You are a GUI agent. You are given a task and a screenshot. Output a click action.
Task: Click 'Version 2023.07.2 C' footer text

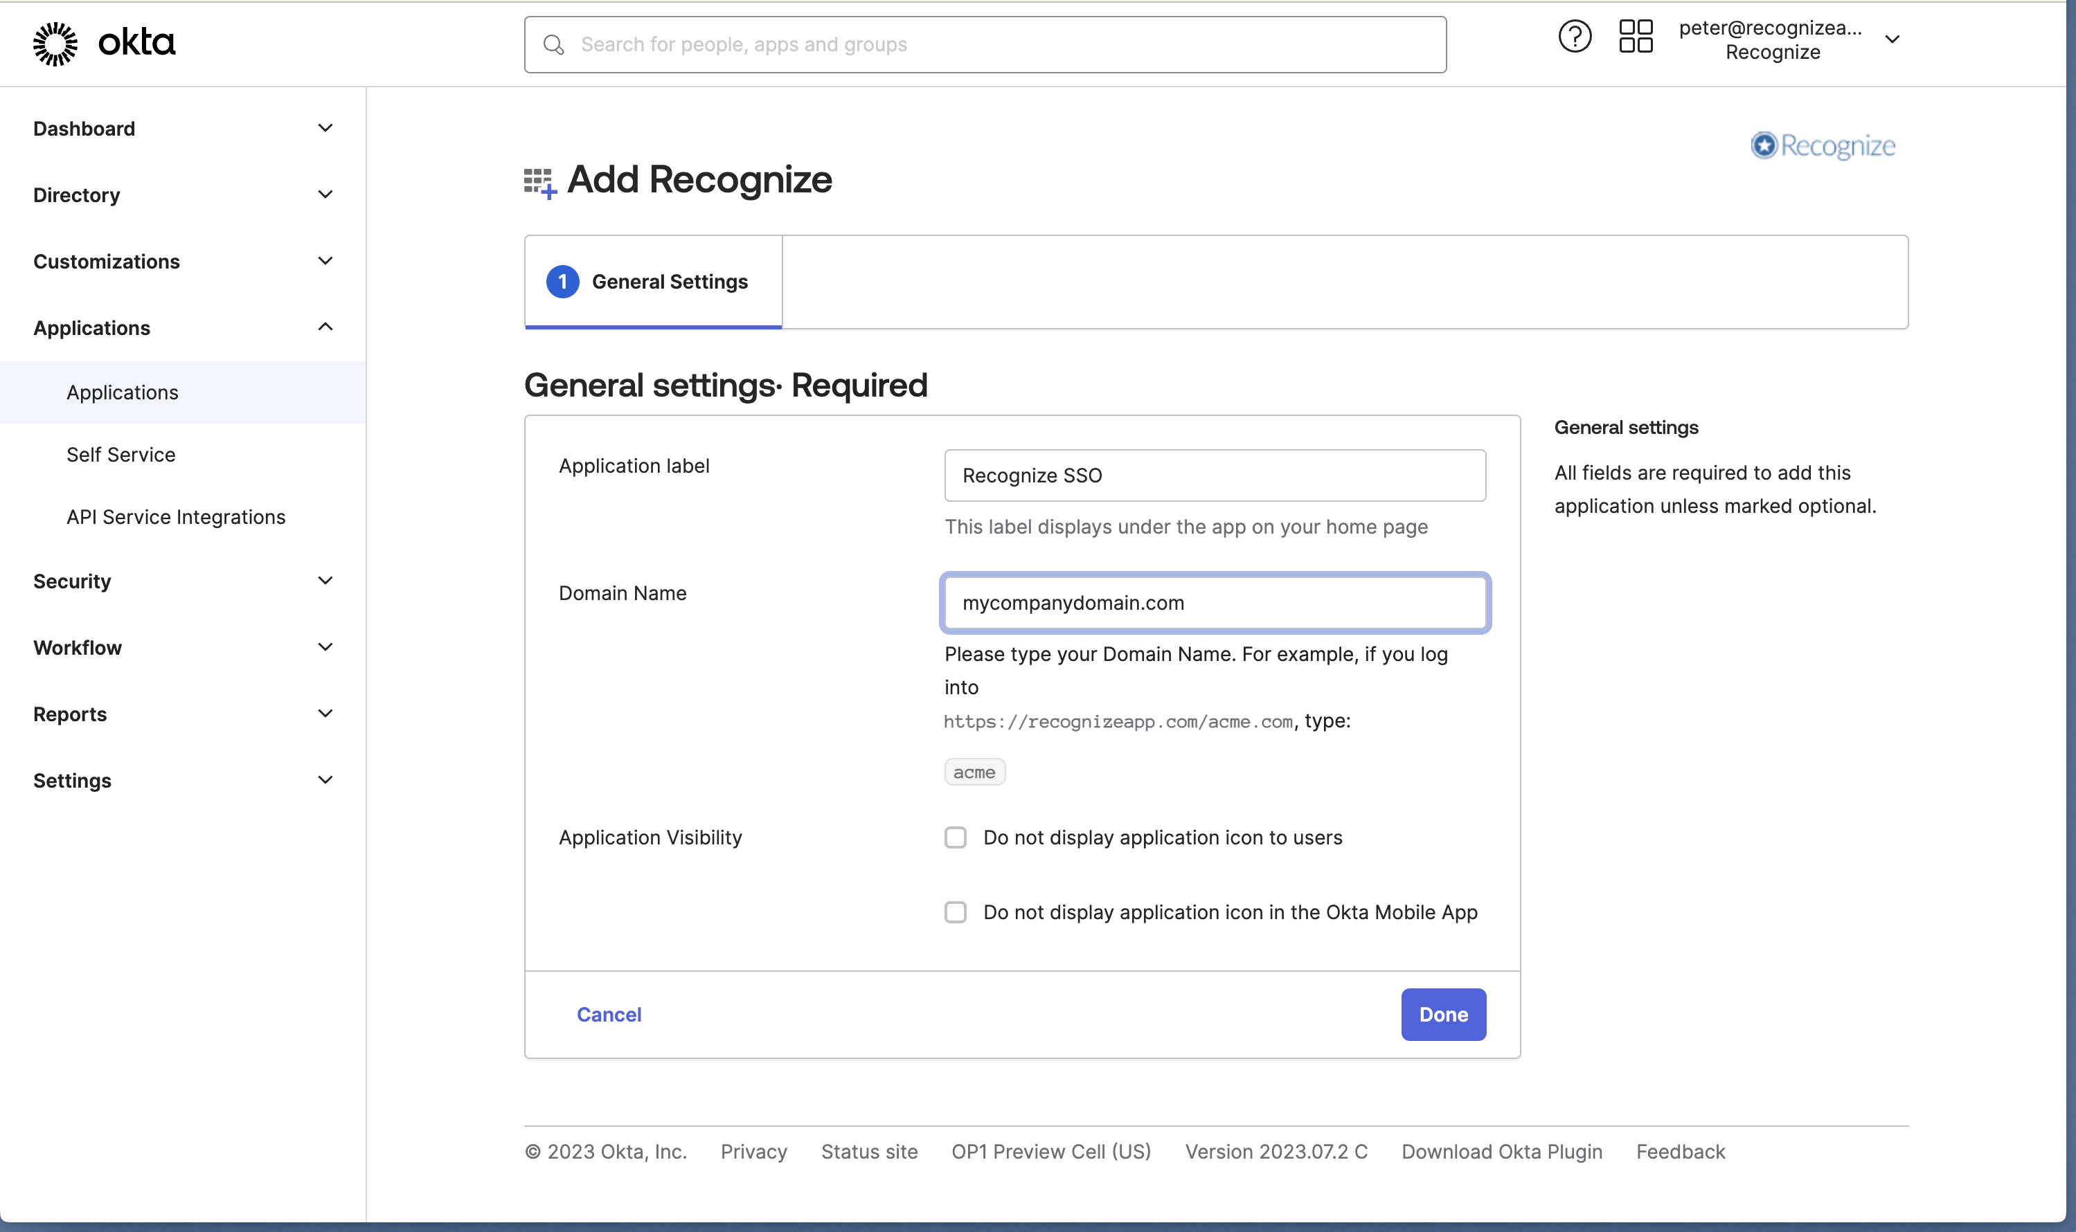[1276, 1152]
